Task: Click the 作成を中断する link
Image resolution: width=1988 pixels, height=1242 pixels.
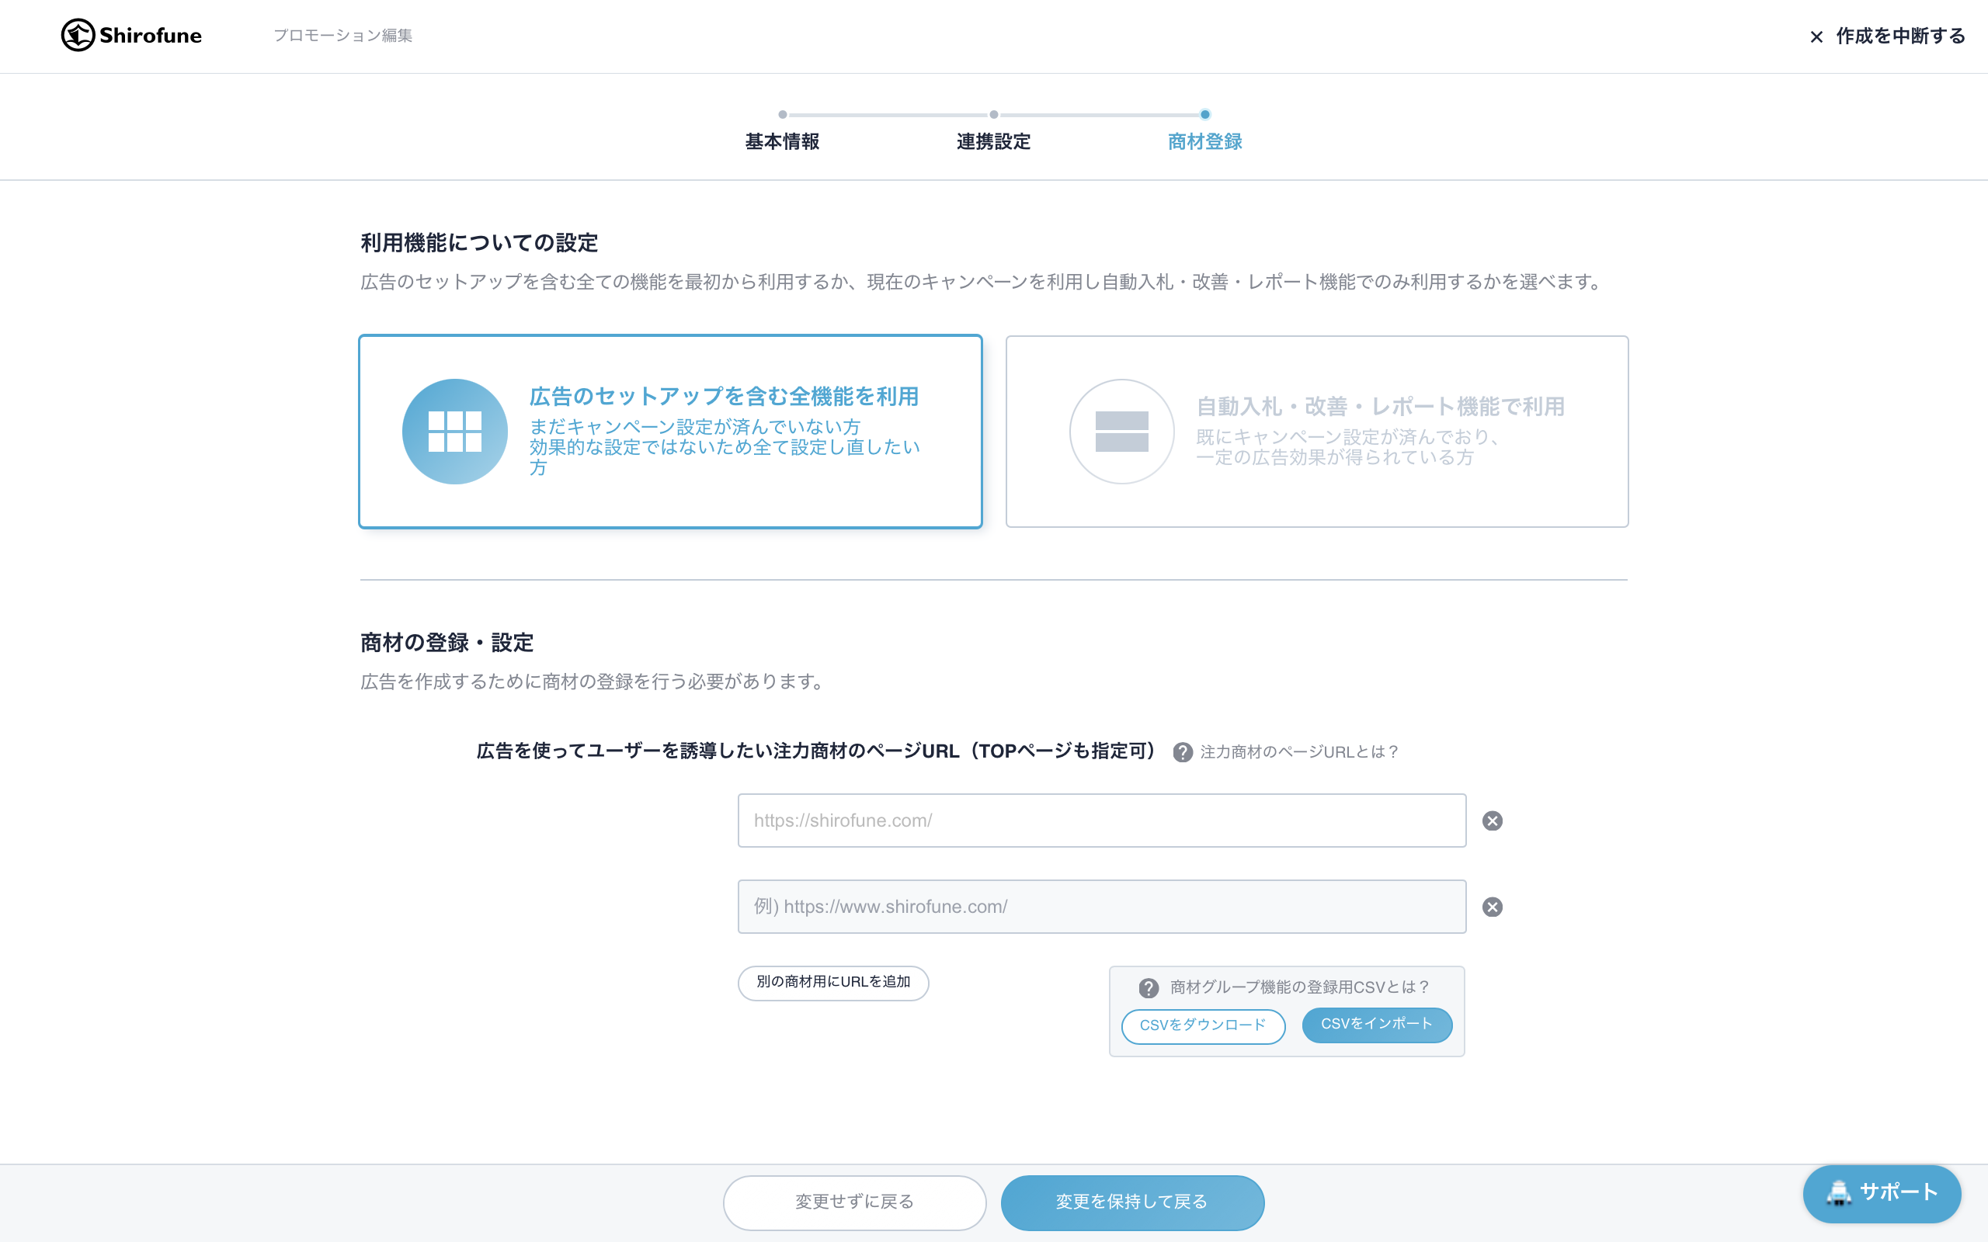Action: point(1900,36)
